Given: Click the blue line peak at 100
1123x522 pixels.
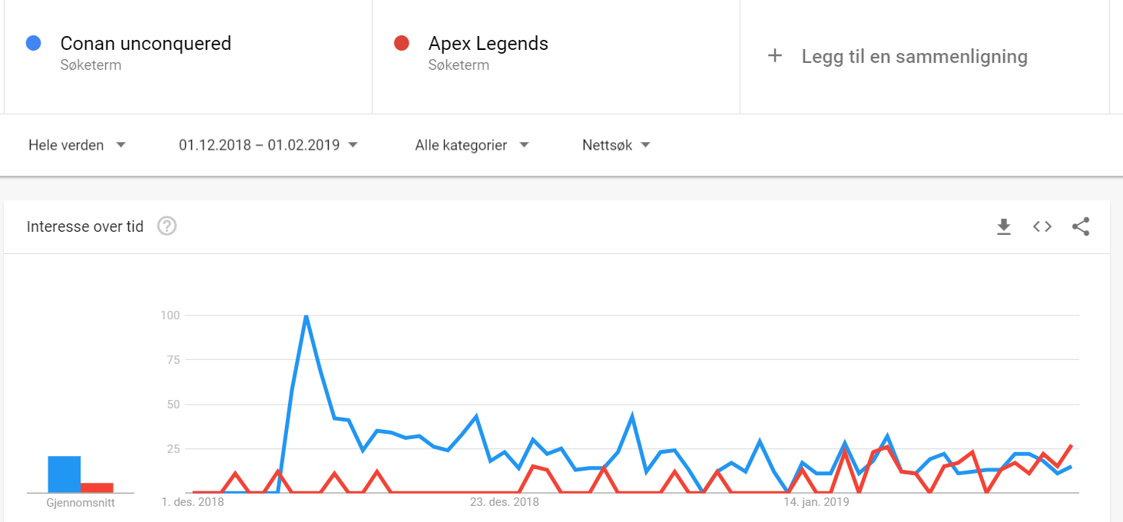Looking at the screenshot, I should point(306,316).
